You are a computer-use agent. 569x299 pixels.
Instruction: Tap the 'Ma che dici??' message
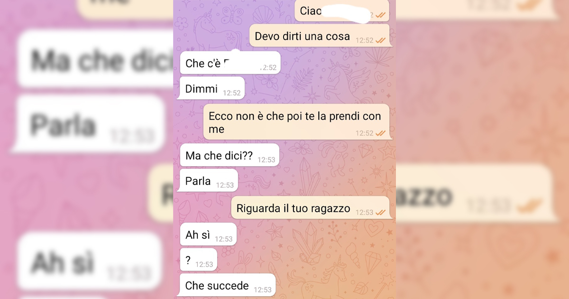[x=229, y=156]
